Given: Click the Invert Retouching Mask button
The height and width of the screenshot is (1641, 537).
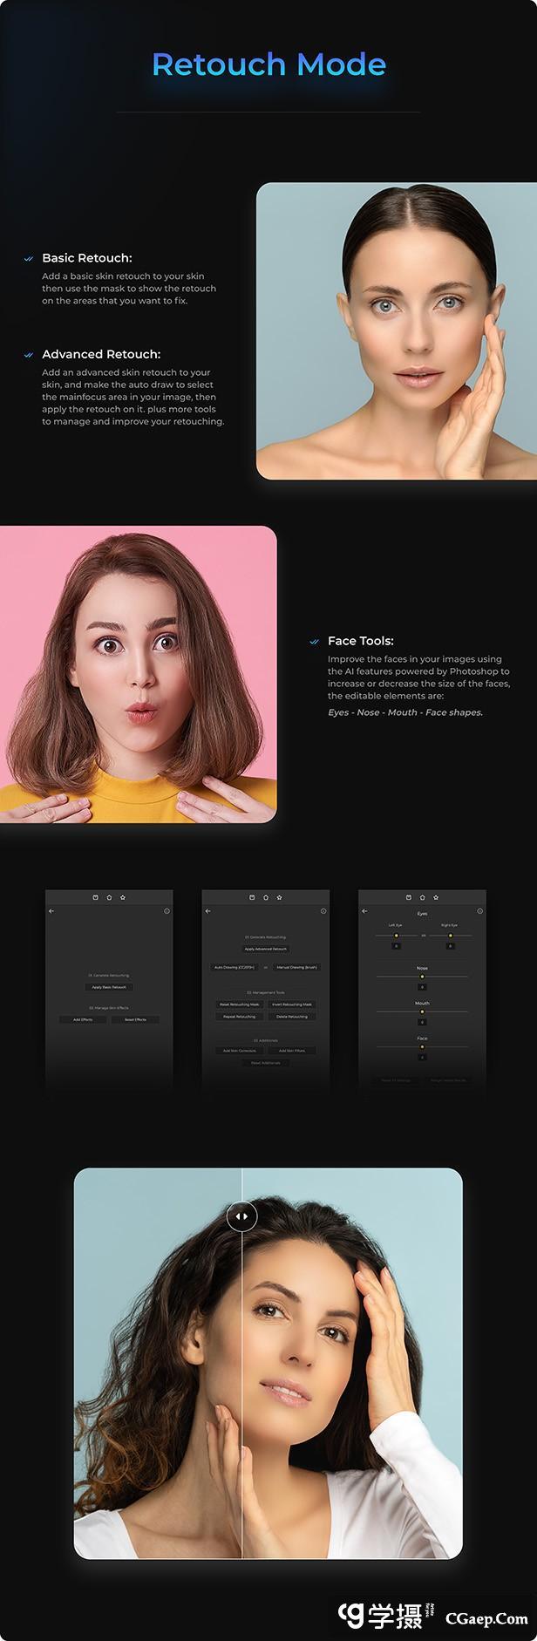Looking at the screenshot, I should pyautogui.click(x=292, y=1004).
